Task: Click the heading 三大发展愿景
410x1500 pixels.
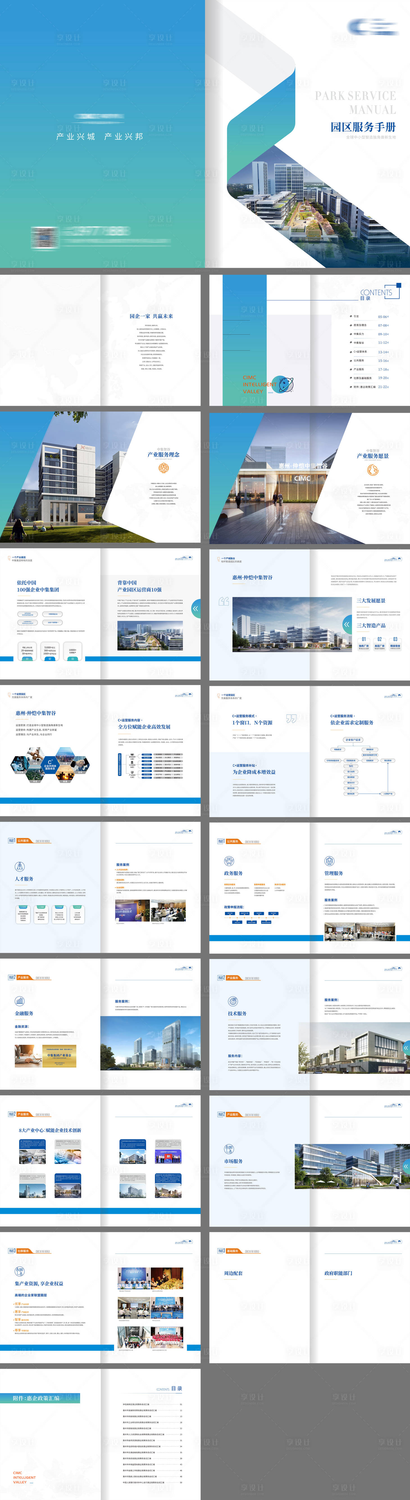Action: (371, 600)
